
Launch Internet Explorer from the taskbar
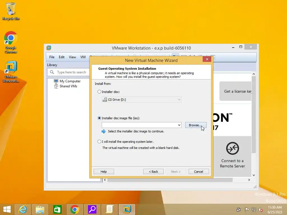[23, 209]
